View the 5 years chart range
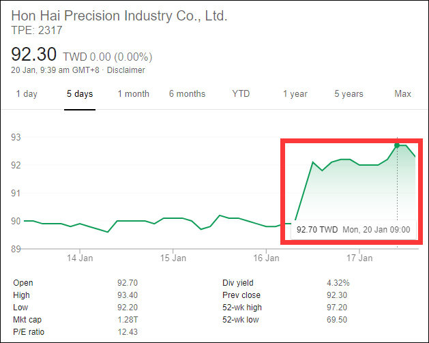This screenshot has width=429, height=343. [x=349, y=94]
